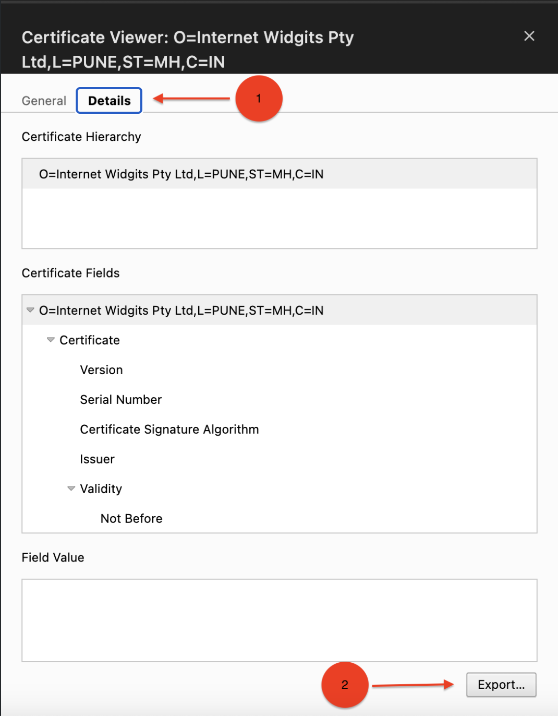558x716 pixels.
Task: Click the red annotation circle numbered 2
Action: (x=345, y=685)
